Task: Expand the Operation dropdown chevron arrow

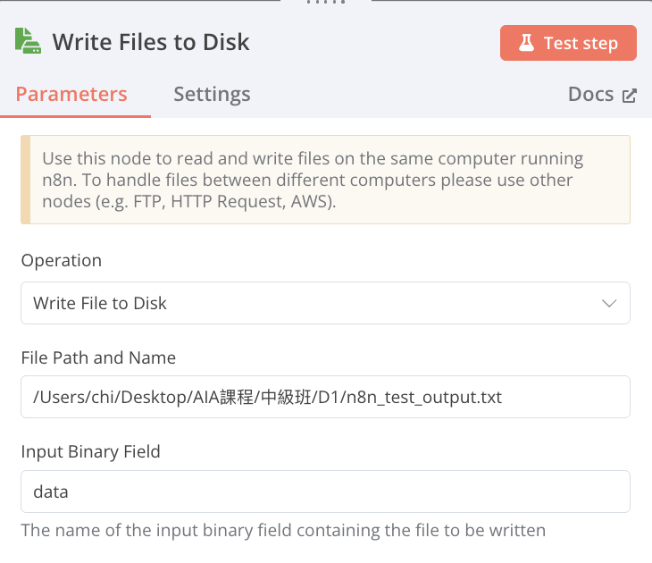Action: [609, 304]
